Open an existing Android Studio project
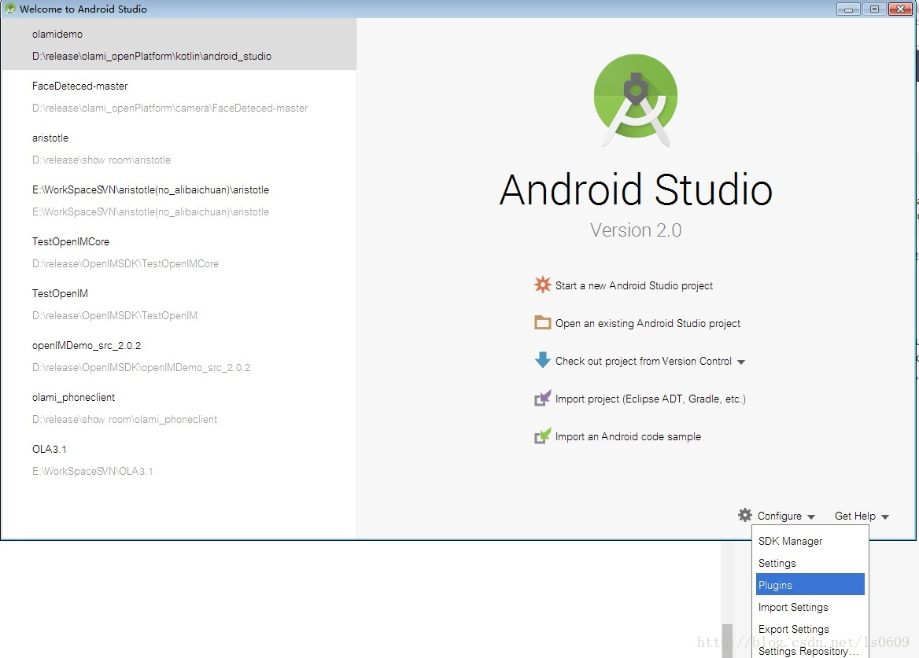 [648, 323]
